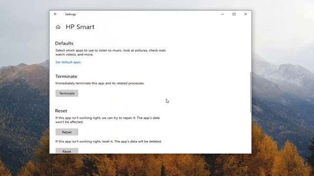Click the Settings window vertical scrollbar thumb
Image resolution: width=314 pixels, height=176 pixels.
coord(251,92)
